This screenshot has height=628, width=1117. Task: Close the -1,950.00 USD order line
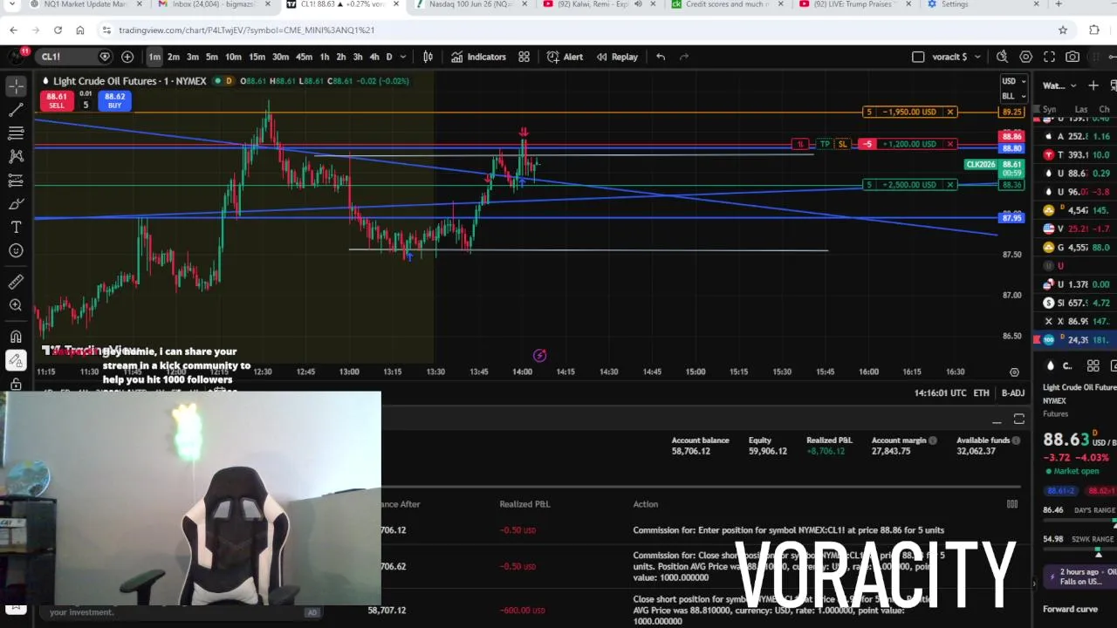click(950, 112)
